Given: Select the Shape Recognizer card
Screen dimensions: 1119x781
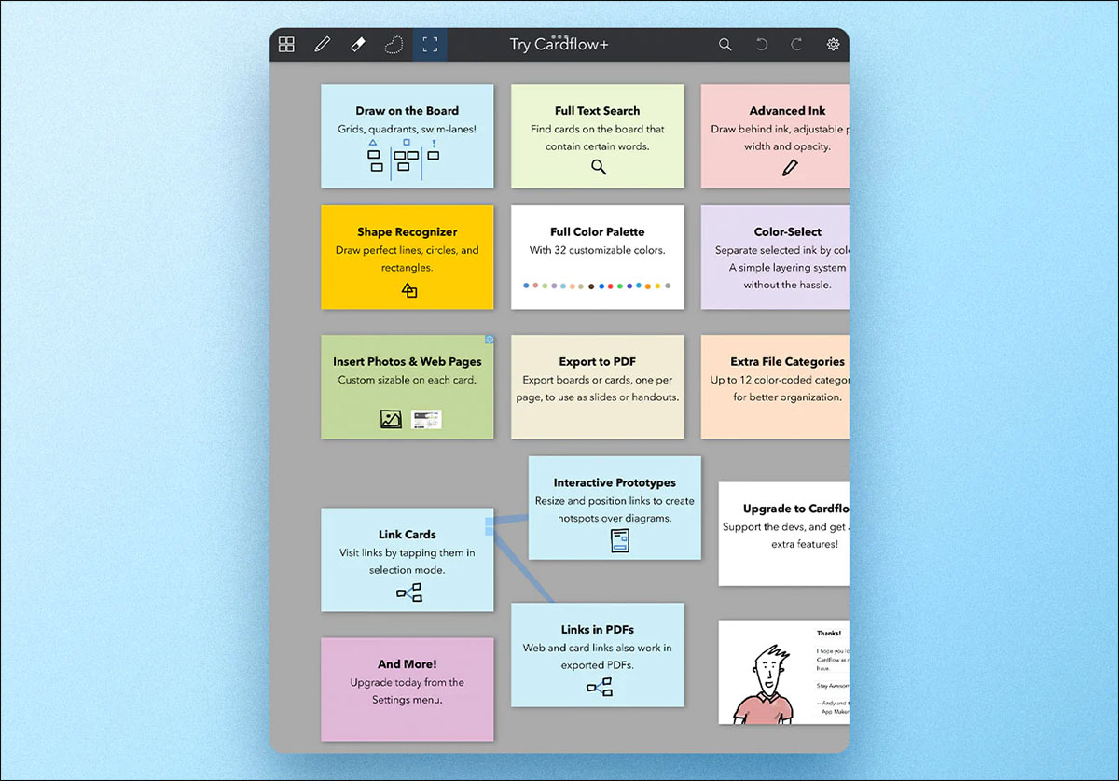Looking at the screenshot, I should click(x=408, y=258).
